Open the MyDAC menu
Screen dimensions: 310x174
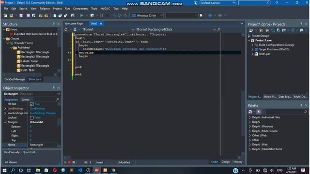(x=105, y=9)
